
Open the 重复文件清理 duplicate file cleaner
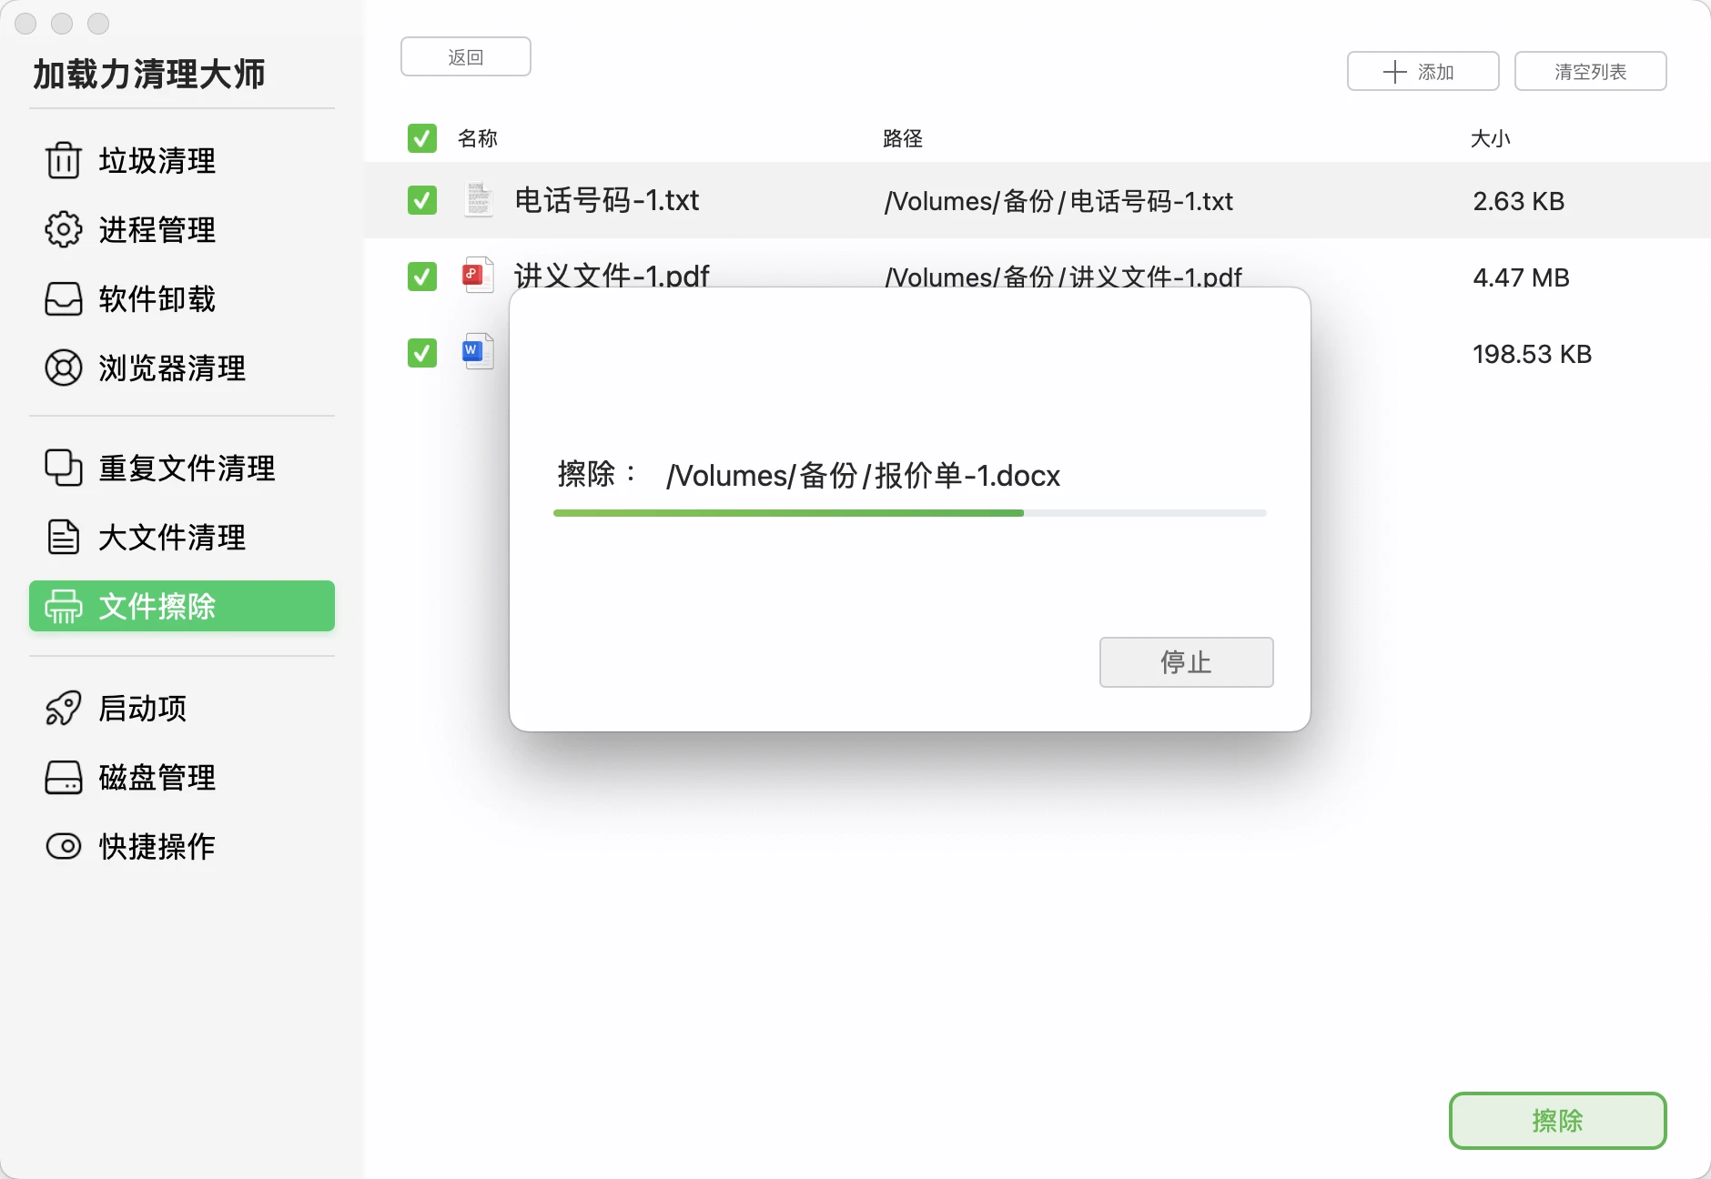pyautogui.click(x=184, y=468)
